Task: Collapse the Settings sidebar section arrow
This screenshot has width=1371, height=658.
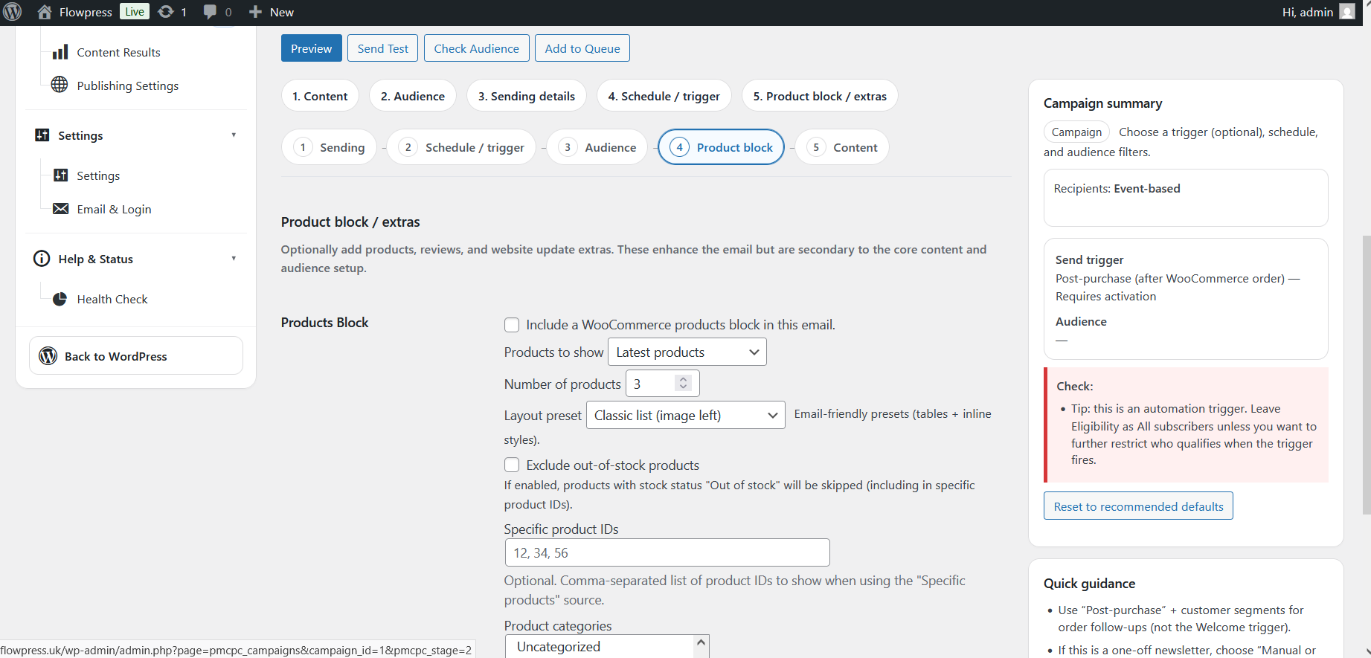Action: pos(234,135)
